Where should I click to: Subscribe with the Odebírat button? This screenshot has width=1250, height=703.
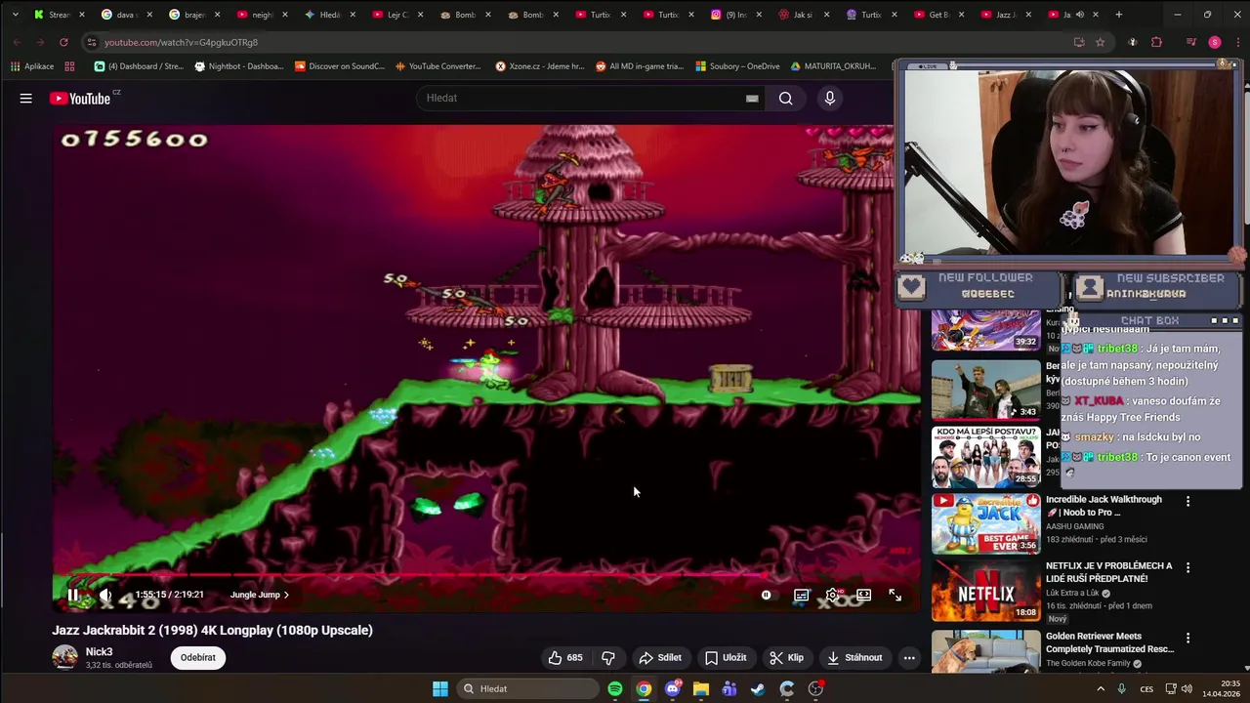pyautogui.click(x=198, y=657)
